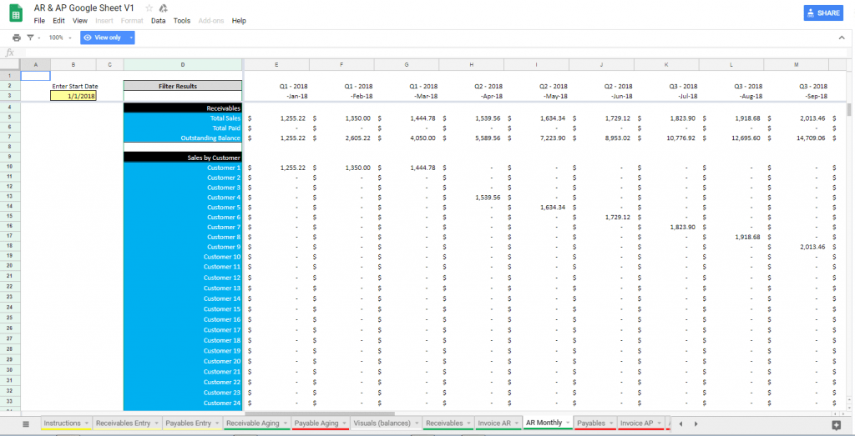Select column header D
855x436 pixels.
click(x=183, y=65)
